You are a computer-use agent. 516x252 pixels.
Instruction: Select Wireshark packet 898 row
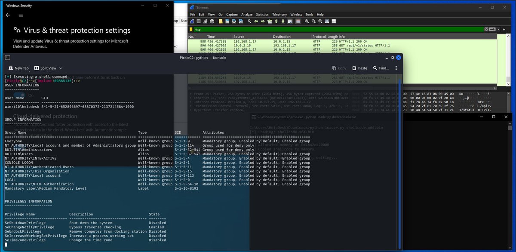pyautogui.click(x=342, y=49)
